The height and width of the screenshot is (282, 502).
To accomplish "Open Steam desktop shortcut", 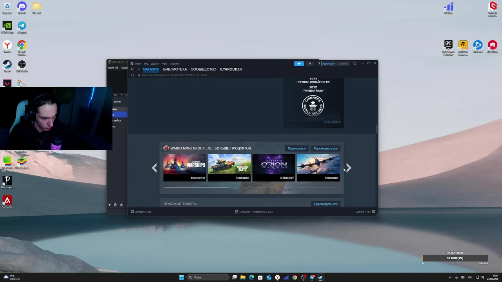I will (x=7, y=66).
